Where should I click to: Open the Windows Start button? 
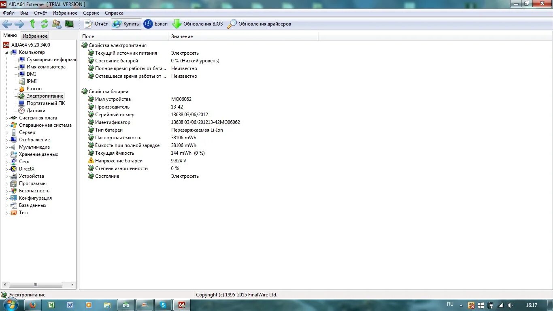(x=11, y=305)
